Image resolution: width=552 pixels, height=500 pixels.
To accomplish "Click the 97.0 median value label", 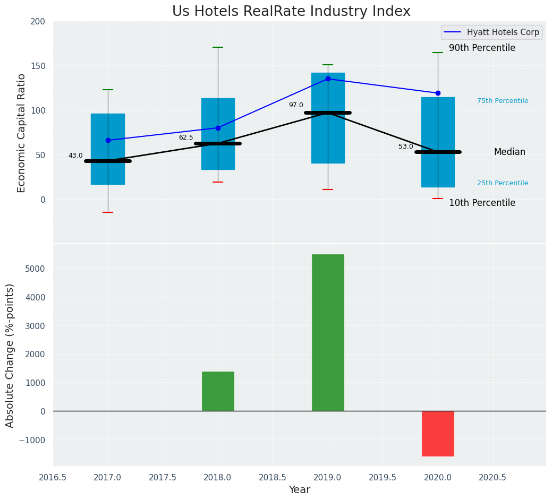I will pyautogui.click(x=296, y=105).
